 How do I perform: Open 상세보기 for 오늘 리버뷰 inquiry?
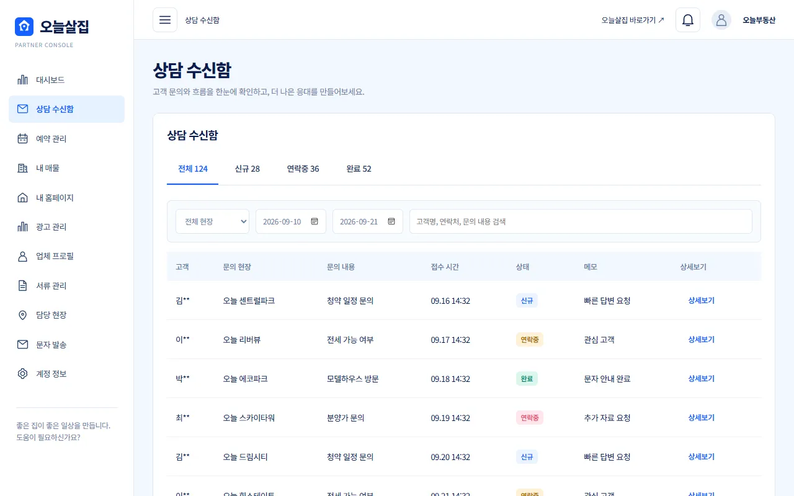(x=701, y=340)
